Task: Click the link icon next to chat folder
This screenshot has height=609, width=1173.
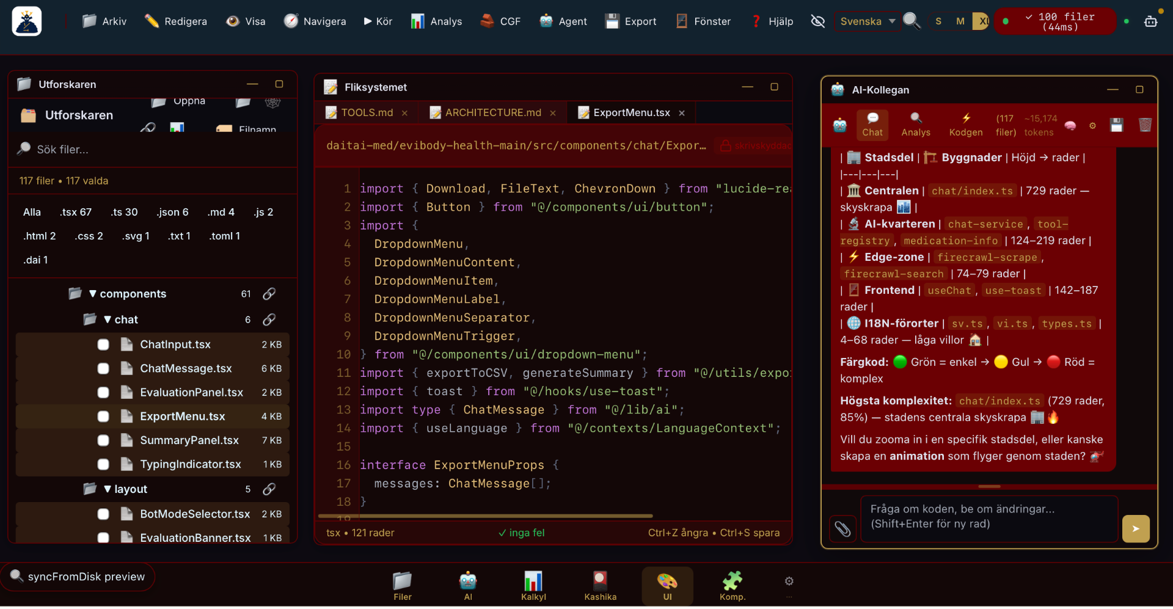Action: coord(269,319)
